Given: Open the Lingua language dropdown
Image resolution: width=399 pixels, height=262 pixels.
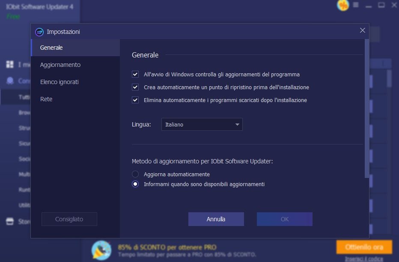Looking at the screenshot, I should (x=202, y=124).
